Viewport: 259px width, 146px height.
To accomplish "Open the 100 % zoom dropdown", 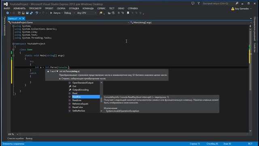I will click(x=17, y=134).
